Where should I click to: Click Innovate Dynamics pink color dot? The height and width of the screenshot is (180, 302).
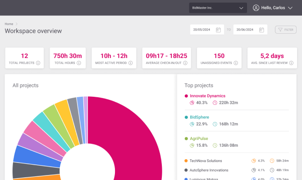(x=186, y=96)
